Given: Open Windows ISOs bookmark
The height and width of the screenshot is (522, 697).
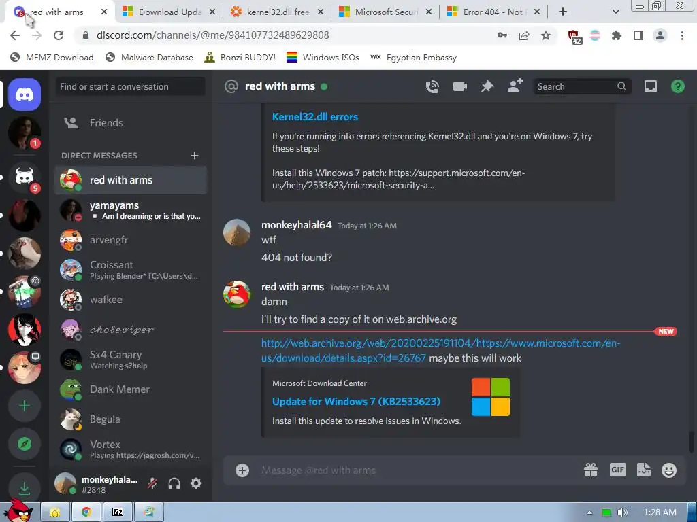Looking at the screenshot, I should click(x=323, y=57).
